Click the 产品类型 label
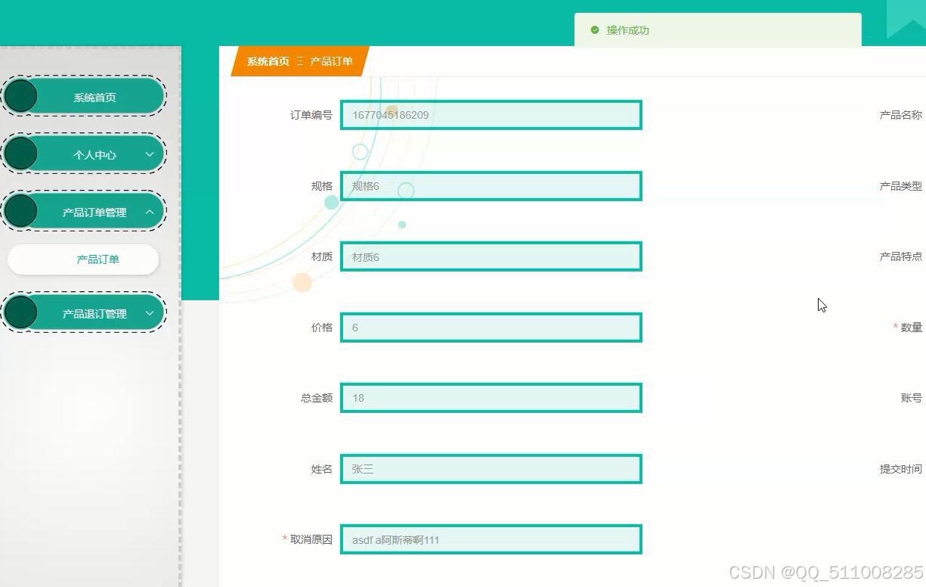926x587 pixels. pyautogui.click(x=901, y=186)
